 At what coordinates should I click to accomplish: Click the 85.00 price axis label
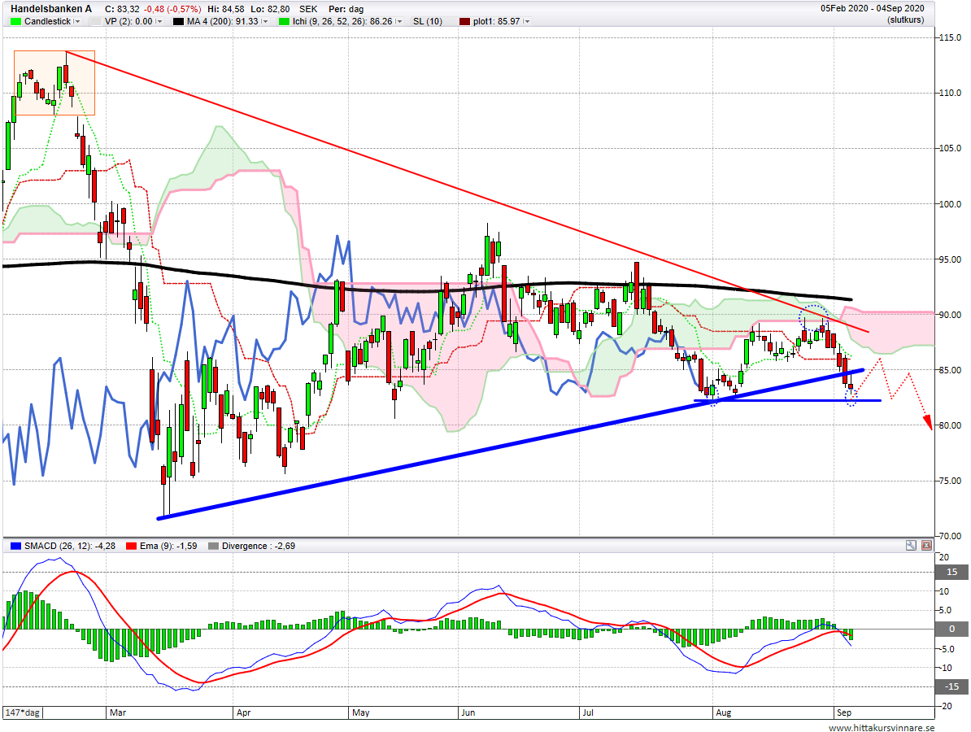click(950, 370)
